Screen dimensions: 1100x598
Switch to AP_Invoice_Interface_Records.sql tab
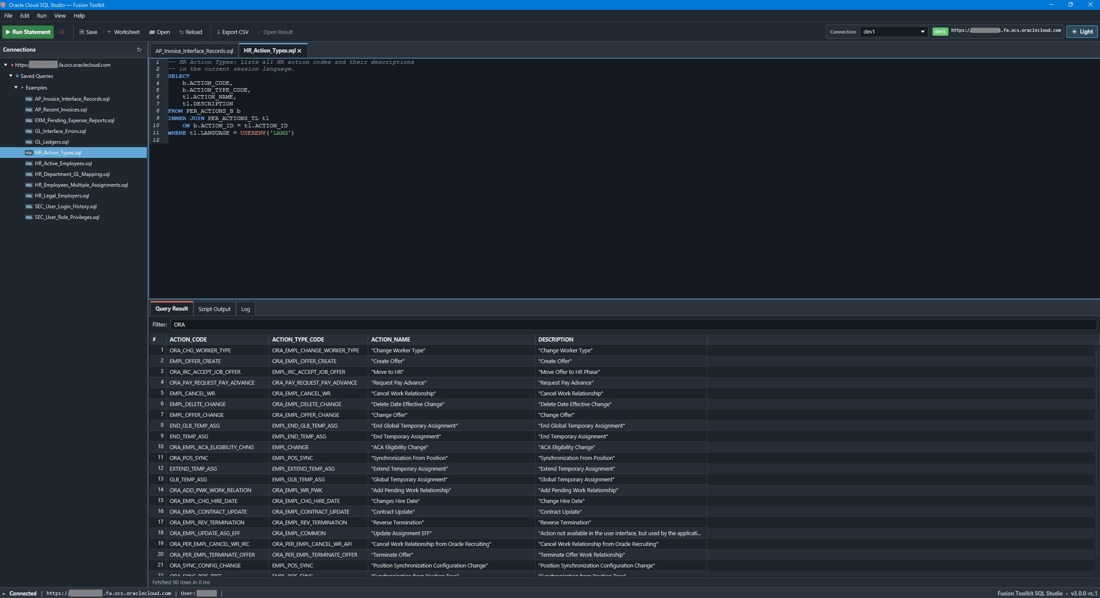tap(194, 51)
